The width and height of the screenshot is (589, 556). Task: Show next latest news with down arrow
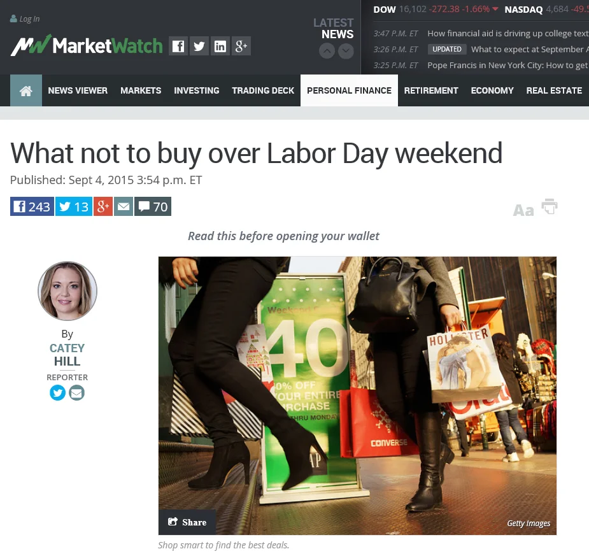346,51
